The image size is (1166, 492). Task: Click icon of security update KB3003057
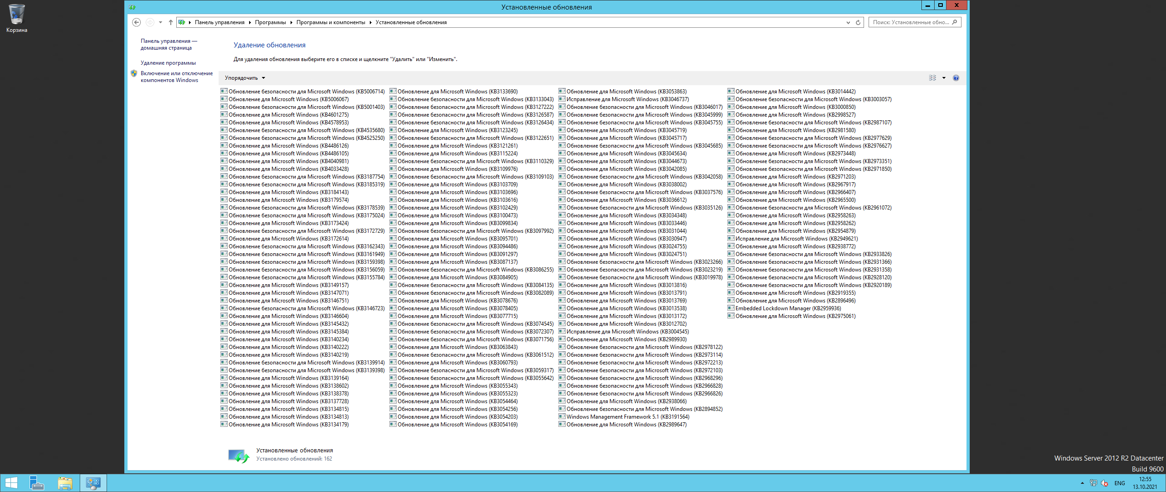731,99
